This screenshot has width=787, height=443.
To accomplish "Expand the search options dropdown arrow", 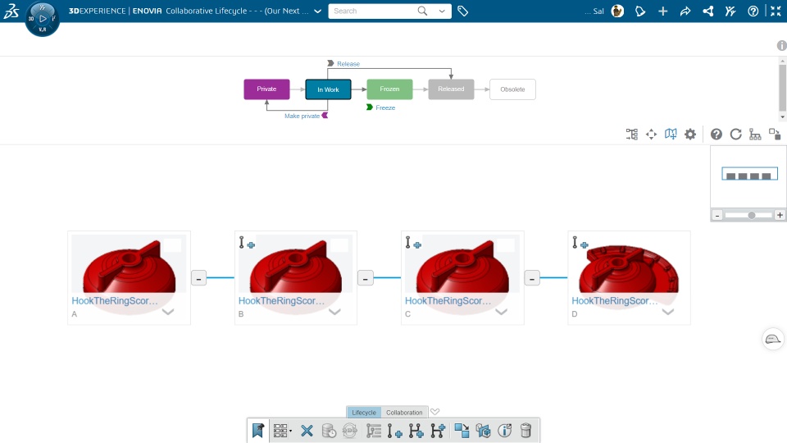I will point(442,11).
